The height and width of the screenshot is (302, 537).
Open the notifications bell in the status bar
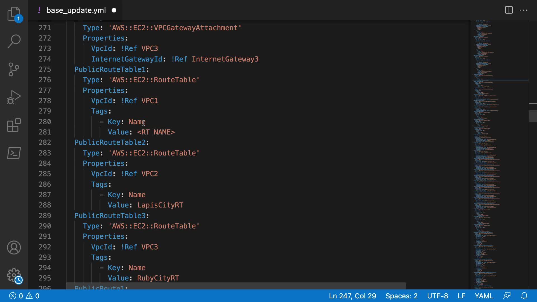[x=524, y=296]
